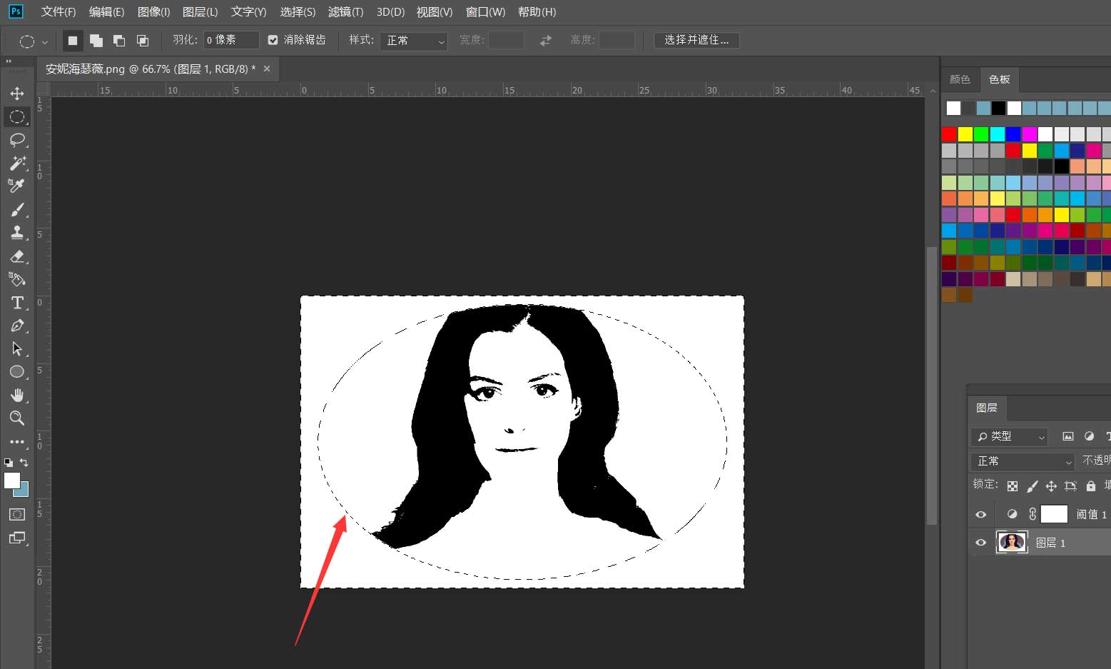
Task: Select the Lasso tool
Action: tap(17, 139)
